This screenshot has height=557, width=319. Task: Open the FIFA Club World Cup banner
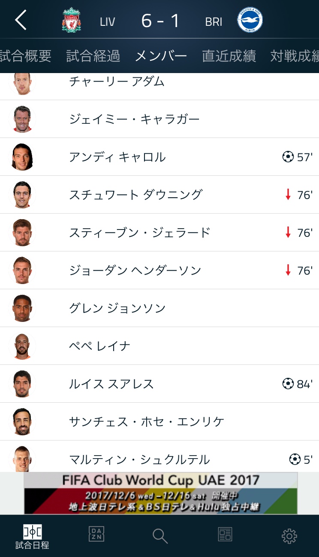click(x=160, y=493)
